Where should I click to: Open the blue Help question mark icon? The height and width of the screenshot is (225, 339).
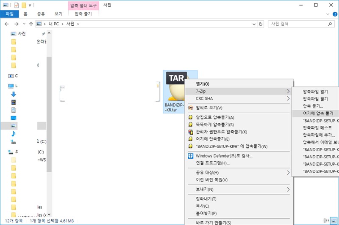click(333, 14)
